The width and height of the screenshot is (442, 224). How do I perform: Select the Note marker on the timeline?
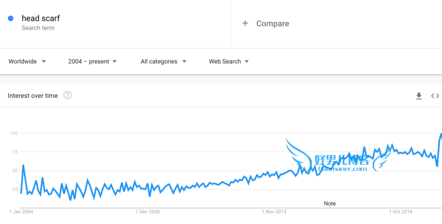pyautogui.click(x=330, y=203)
